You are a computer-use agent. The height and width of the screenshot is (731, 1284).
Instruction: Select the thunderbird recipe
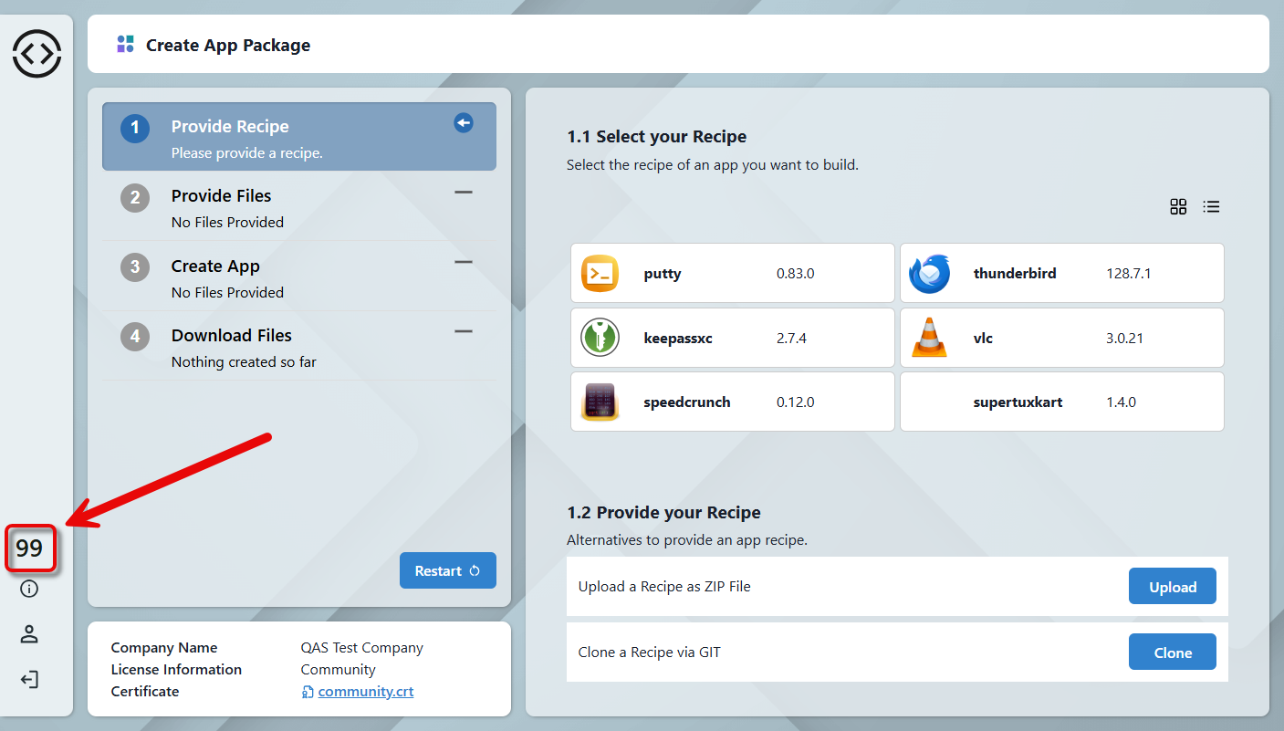point(1061,273)
